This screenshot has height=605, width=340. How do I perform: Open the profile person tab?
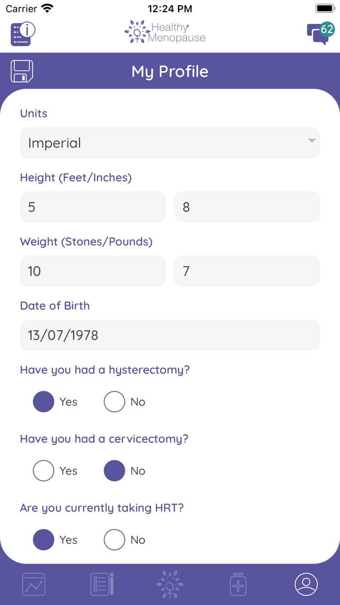[306, 584]
